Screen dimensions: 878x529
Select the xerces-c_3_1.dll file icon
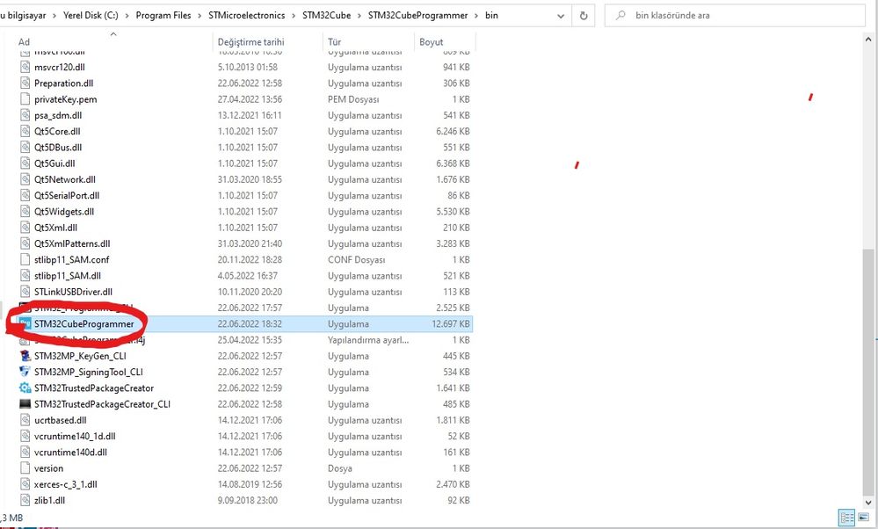pyautogui.click(x=25, y=484)
